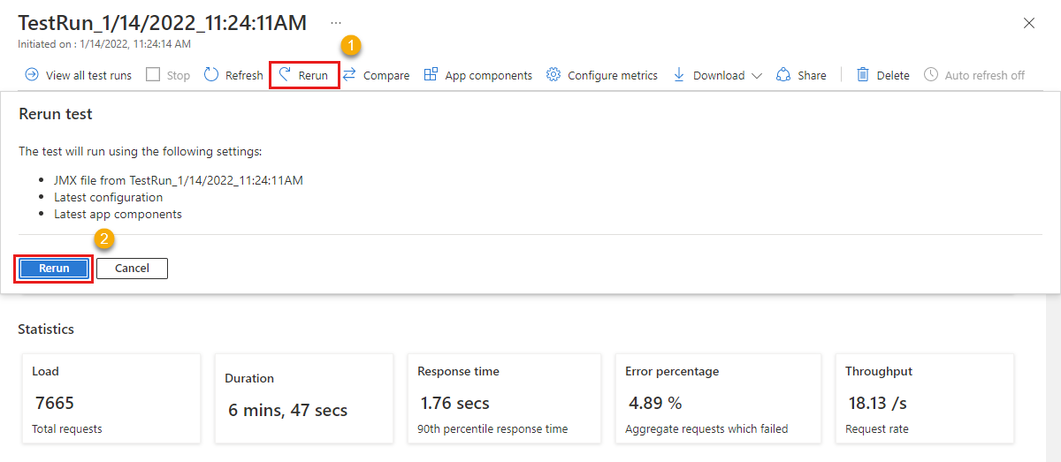Click the Download arrow icon
Image resolution: width=1061 pixels, height=462 pixels.
point(679,75)
